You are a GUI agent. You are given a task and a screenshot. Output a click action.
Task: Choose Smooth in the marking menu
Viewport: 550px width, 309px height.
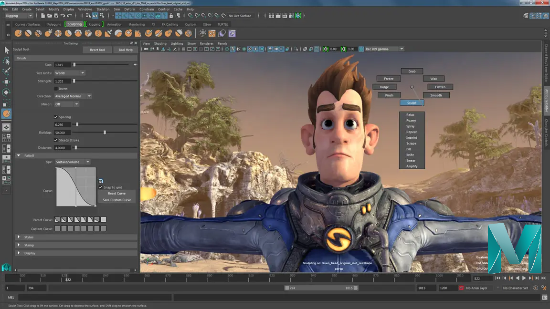click(x=436, y=95)
